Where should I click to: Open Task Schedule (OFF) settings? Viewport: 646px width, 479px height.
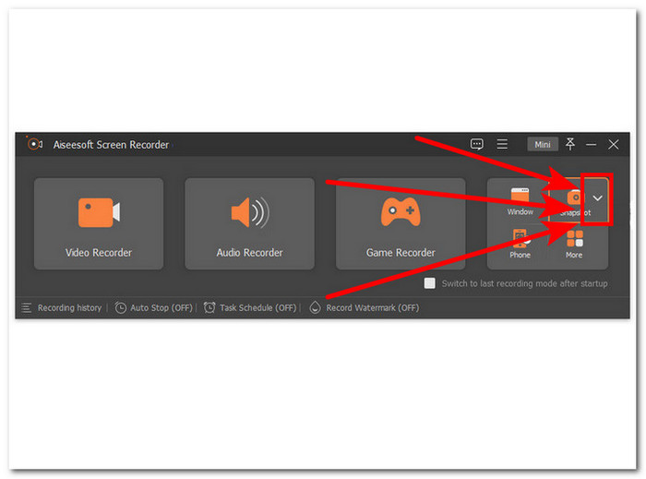click(250, 307)
